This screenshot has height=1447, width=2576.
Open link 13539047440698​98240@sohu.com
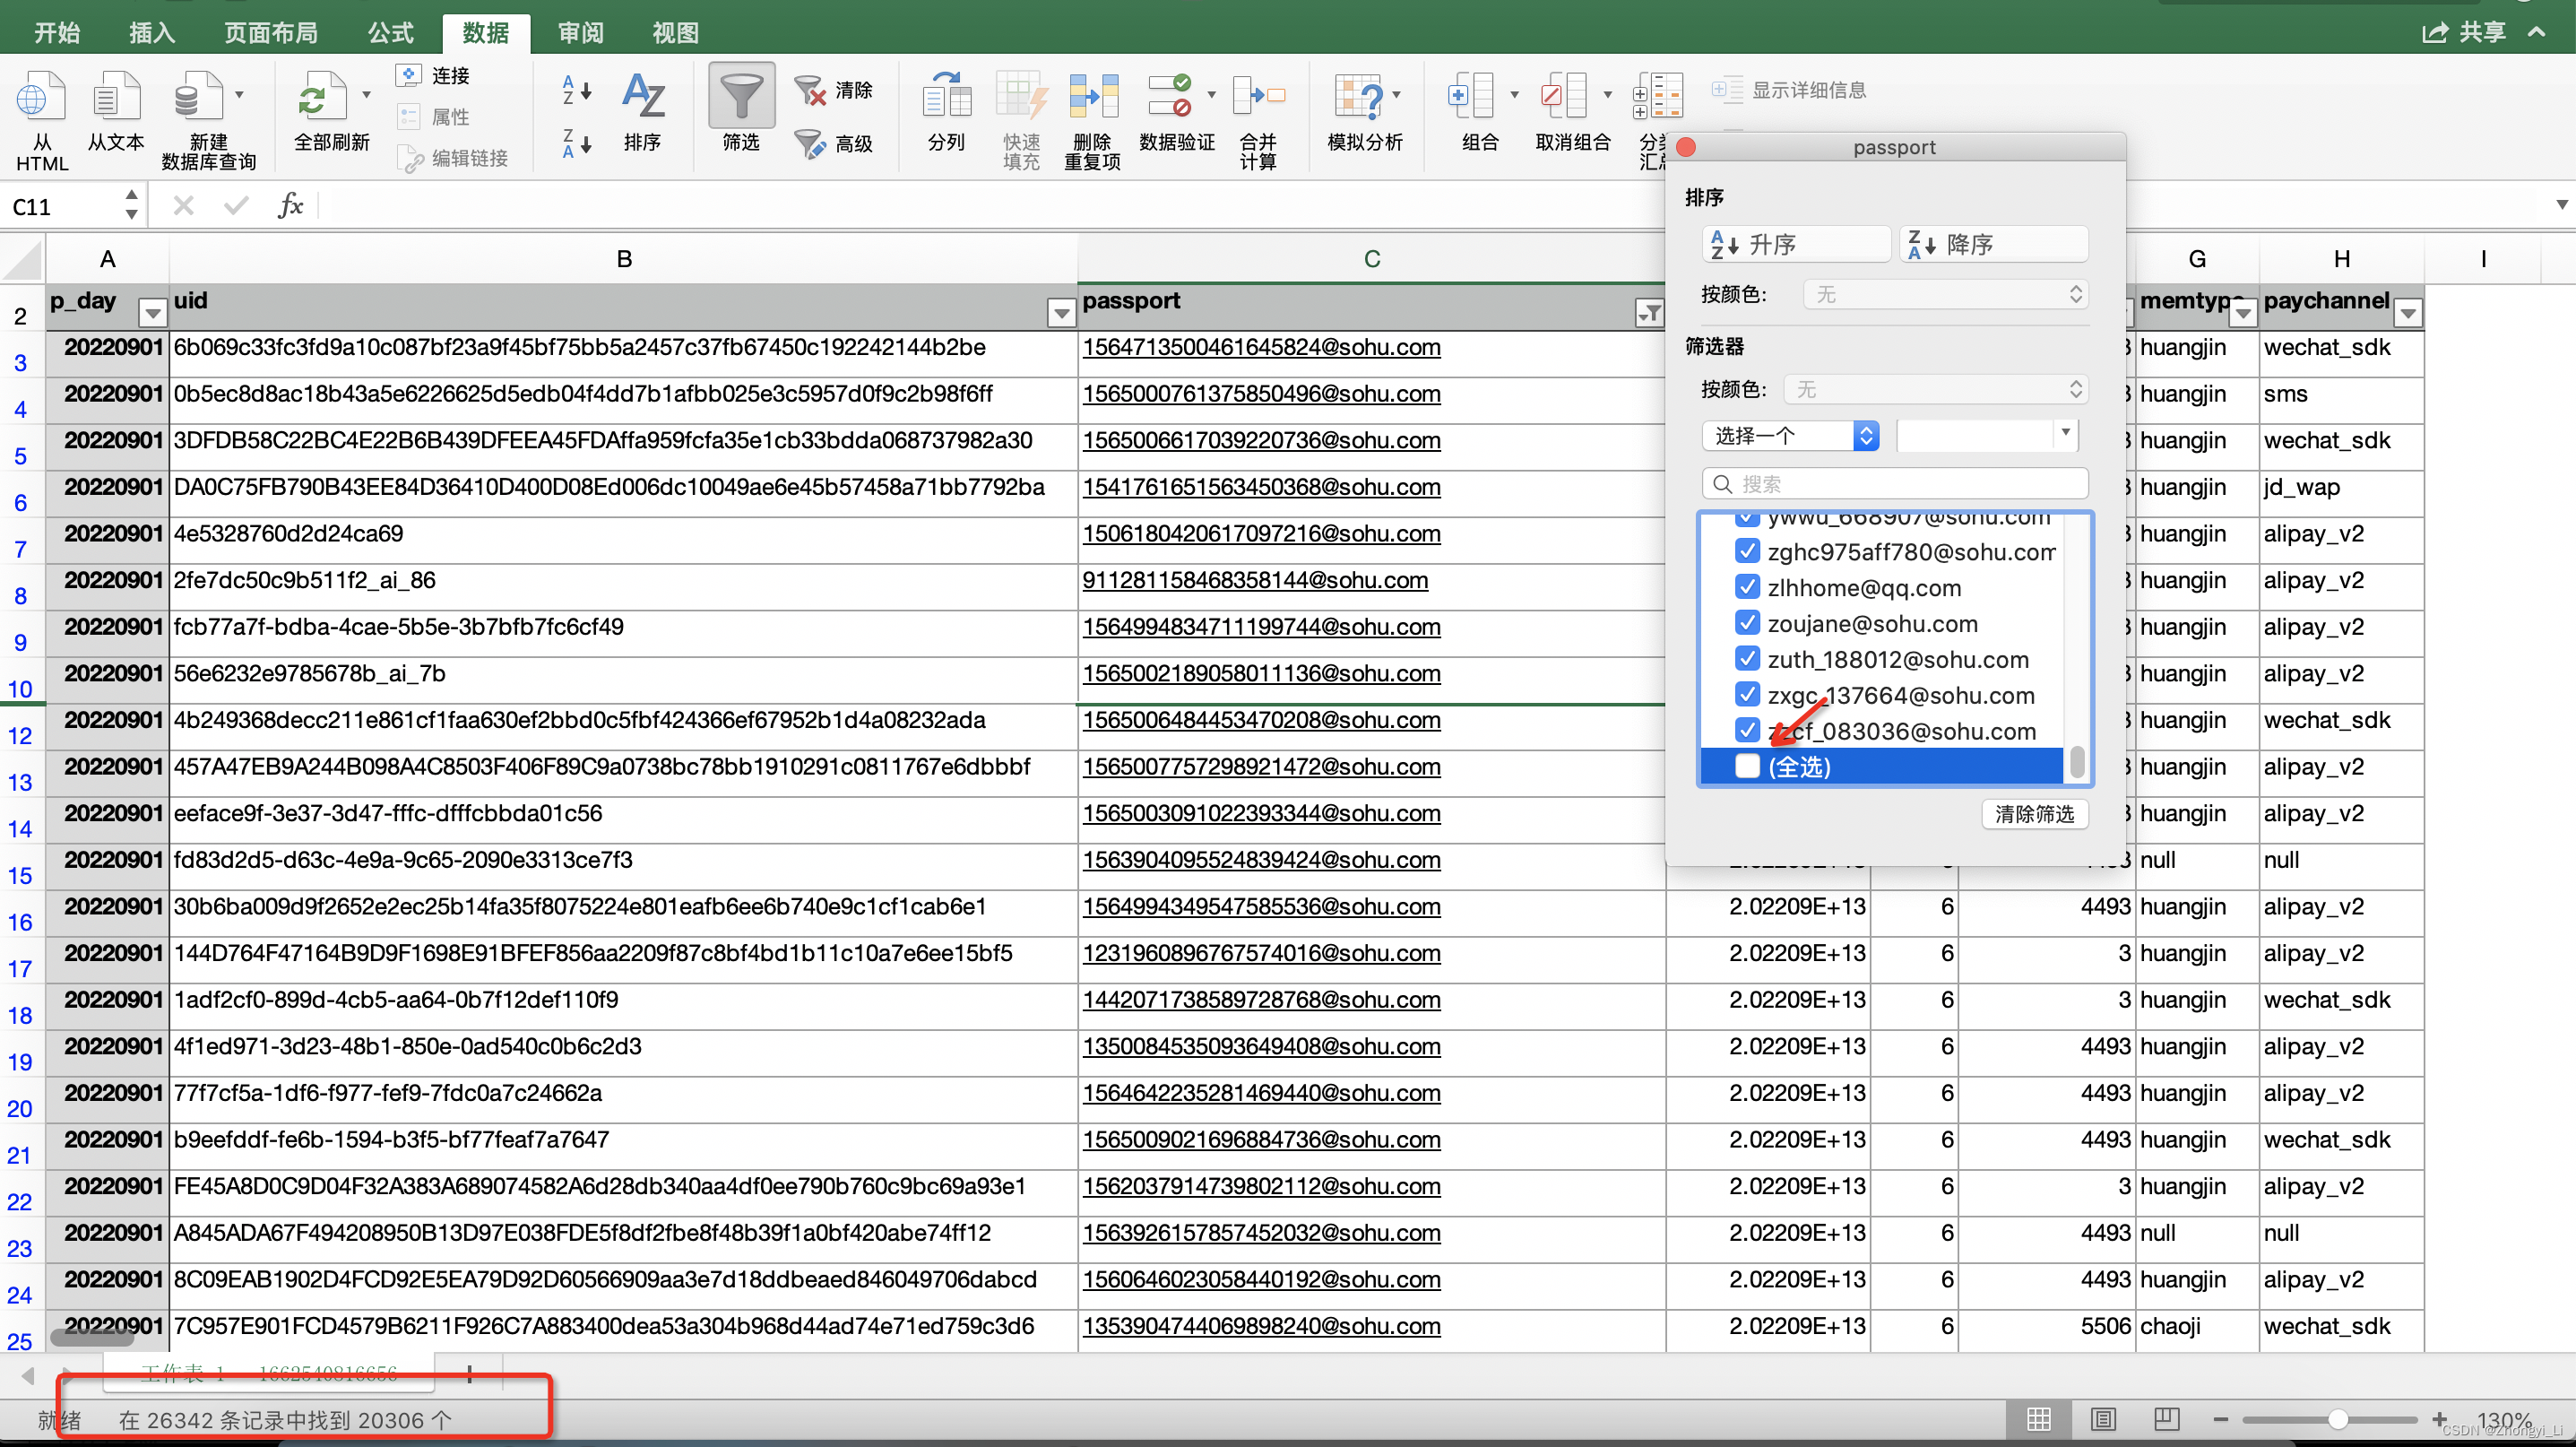[x=1261, y=1326]
